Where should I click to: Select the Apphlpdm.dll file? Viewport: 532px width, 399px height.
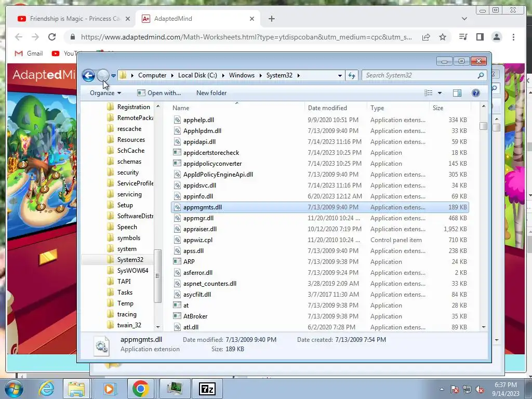click(x=202, y=131)
